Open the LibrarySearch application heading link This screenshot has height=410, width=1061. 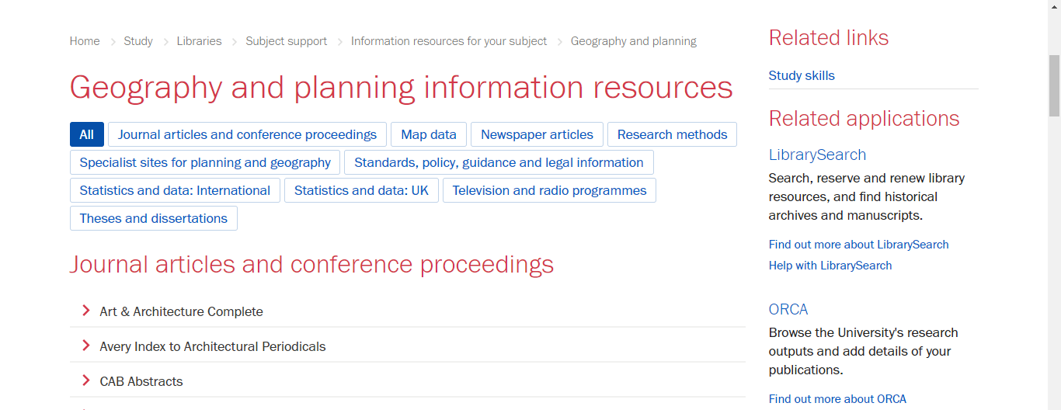coord(817,155)
